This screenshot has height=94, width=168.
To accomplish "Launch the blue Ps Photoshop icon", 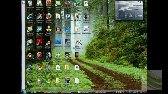I will click(58, 43).
